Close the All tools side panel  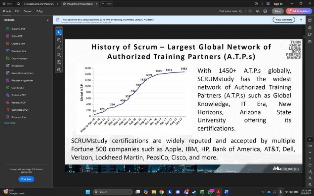[x=48, y=20]
